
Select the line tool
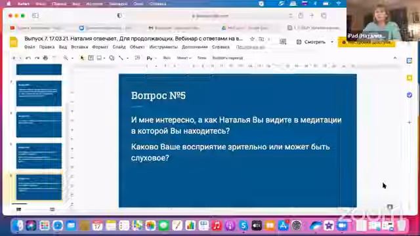tap(121, 58)
